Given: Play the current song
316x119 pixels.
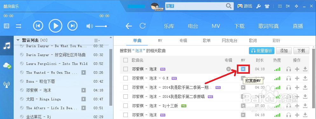Looking at the screenshot, I should click(55, 26).
